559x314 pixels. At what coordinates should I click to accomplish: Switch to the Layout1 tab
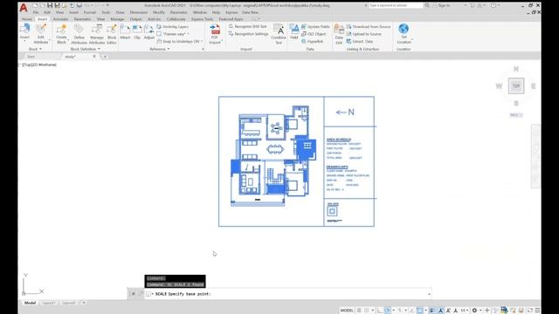(x=49, y=303)
